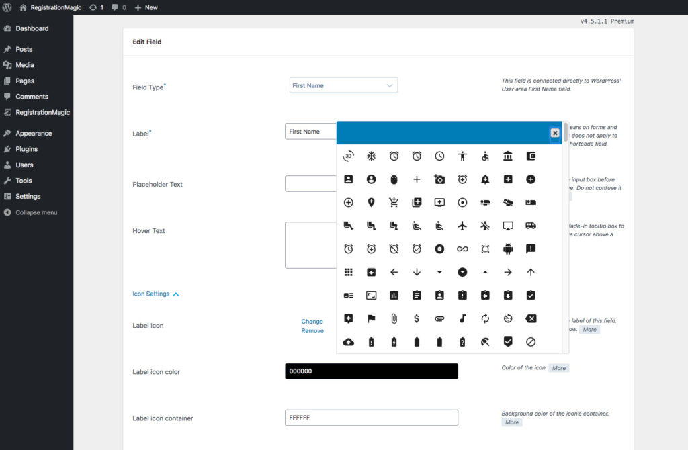
Task: Open the black Label icon color field
Action: point(371,371)
